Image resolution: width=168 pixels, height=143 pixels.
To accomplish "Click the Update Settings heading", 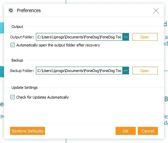I will coord(25,87).
